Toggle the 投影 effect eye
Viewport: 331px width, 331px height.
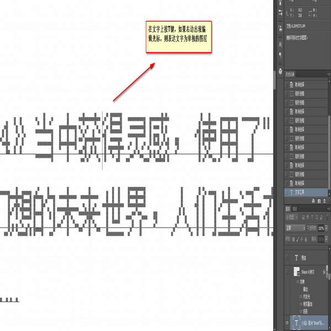pyautogui.click(x=301, y=312)
